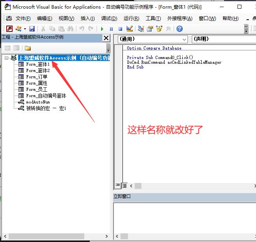This screenshot has width=256, height=242.
Task: Open the 外接程序(A) menu
Action: (180, 18)
